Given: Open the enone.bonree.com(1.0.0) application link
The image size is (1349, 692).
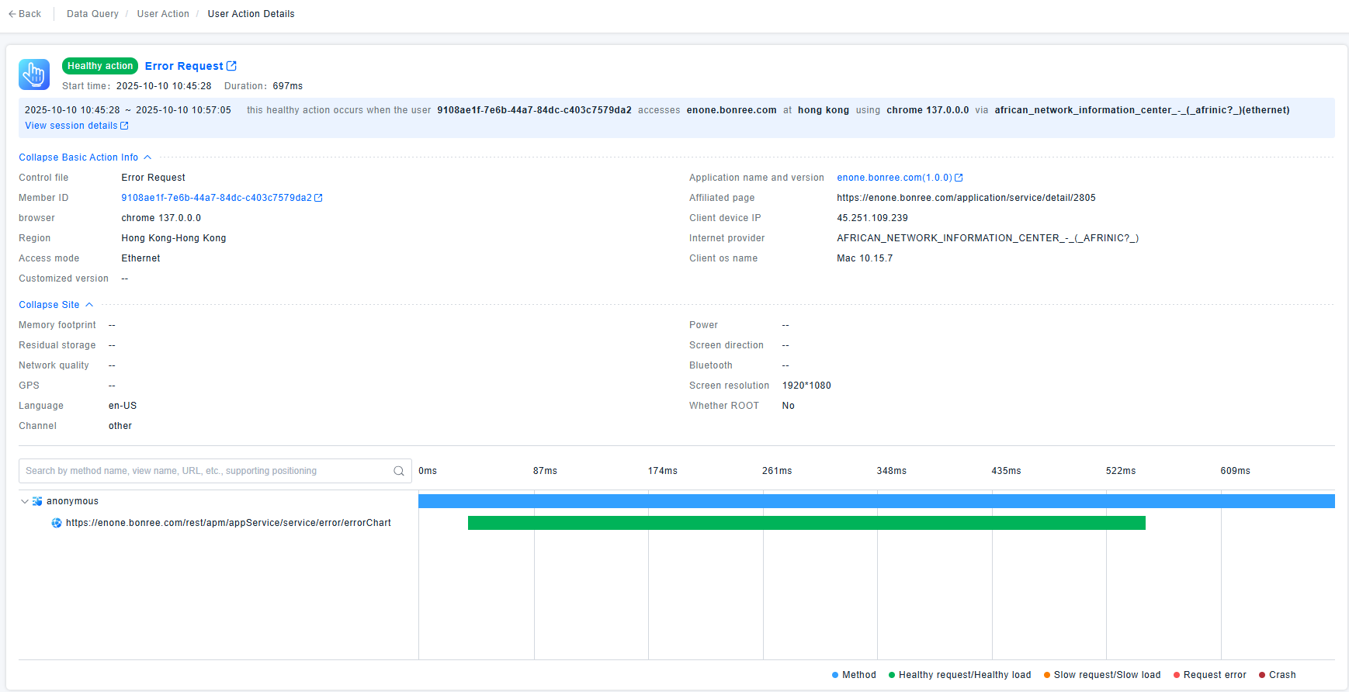Looking at the screenshot, I should [894, 178].
